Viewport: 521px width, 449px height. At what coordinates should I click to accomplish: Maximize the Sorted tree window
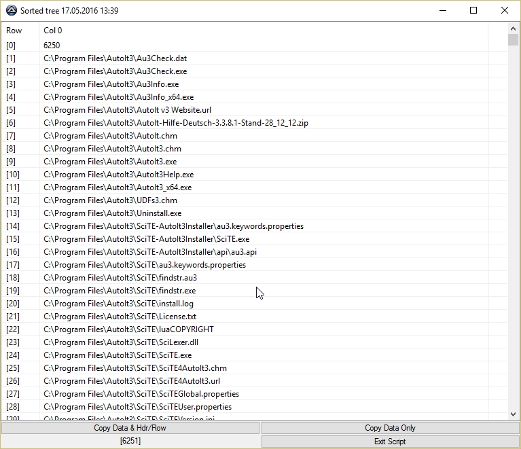pyautogui.click(x=473, y=10)
